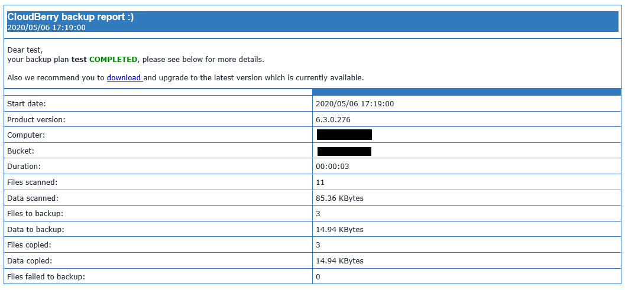Select the 'Data scanned:' label

[x=33, y=198]
